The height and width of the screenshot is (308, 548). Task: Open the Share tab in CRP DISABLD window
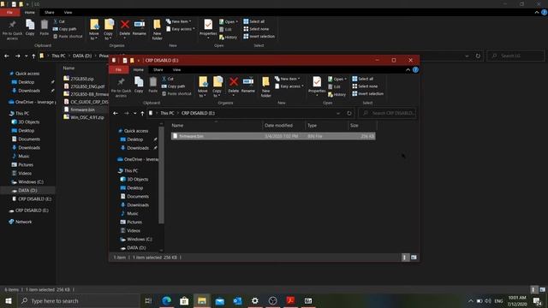(158, 70)
